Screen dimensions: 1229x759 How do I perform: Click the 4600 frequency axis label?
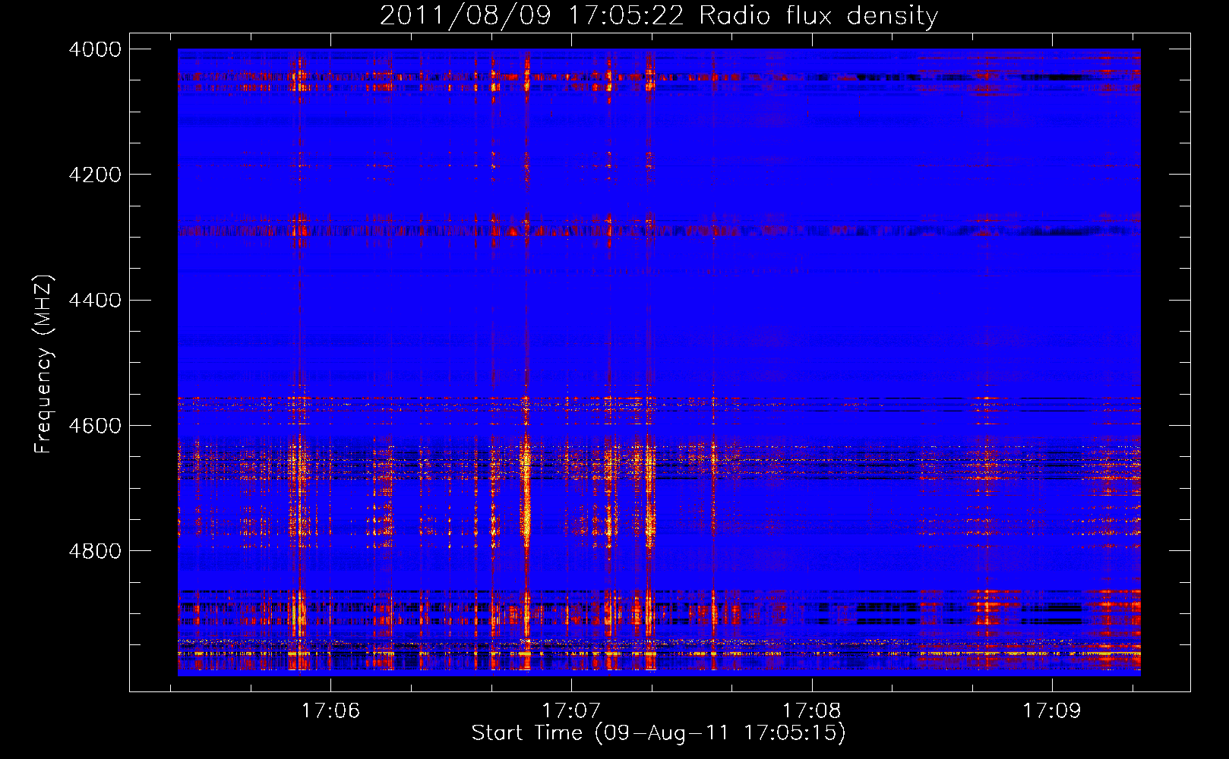point(95,425)
